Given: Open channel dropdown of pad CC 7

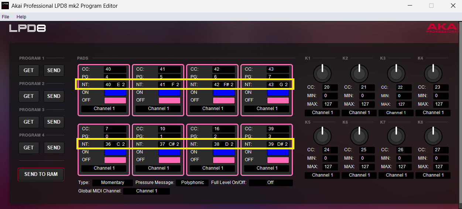Looking at the screenshot, I should coord(104,168).
